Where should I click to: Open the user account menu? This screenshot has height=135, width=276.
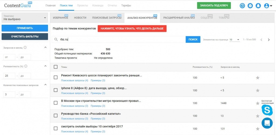tap(268, 6)
